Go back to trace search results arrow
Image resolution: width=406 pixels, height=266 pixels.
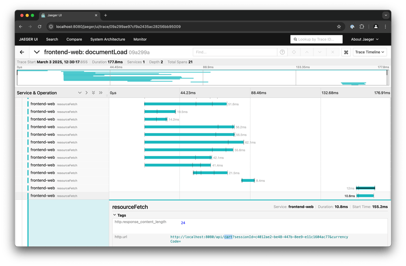click(22, 52)
